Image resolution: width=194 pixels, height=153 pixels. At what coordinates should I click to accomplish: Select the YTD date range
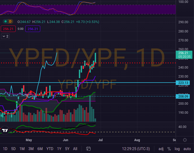[50, 149]
